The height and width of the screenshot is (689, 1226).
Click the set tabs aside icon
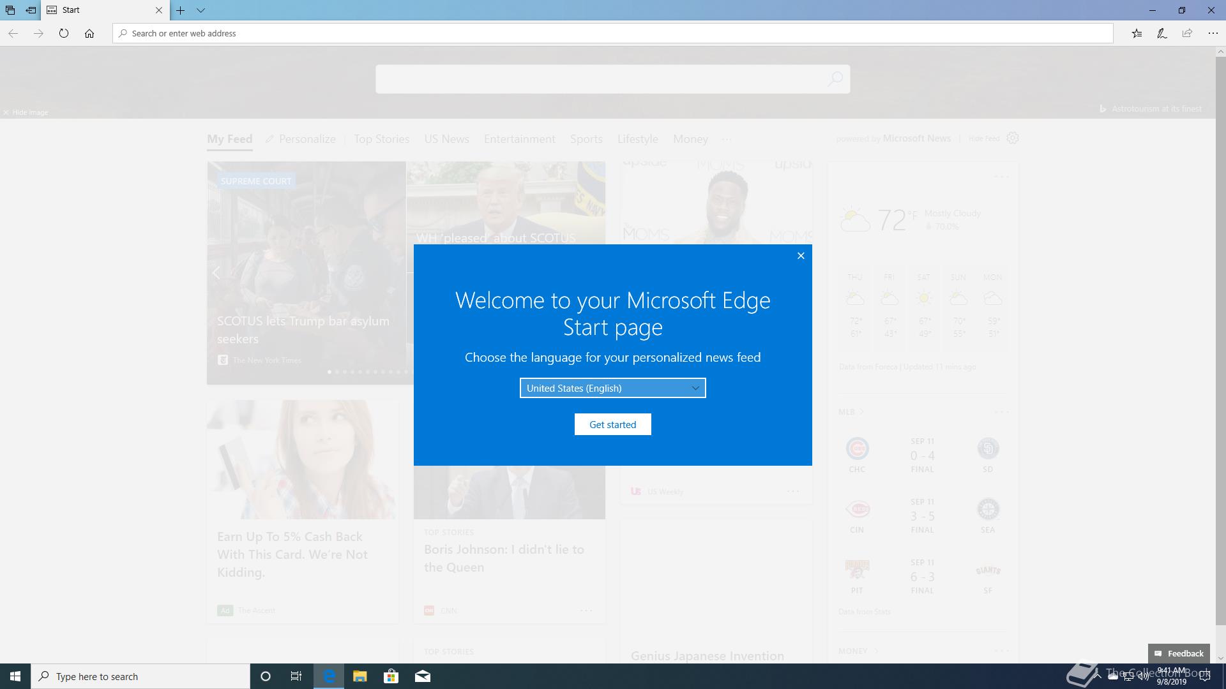tap(30, 10)
